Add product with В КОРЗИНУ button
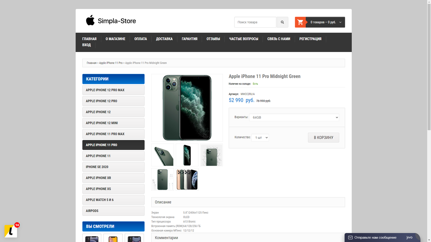This screenshot has height=242, width=431. click(x=324, y=138)
